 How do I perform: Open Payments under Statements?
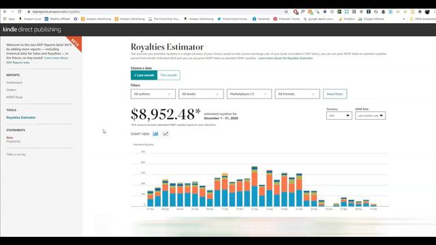pos(14,142)
